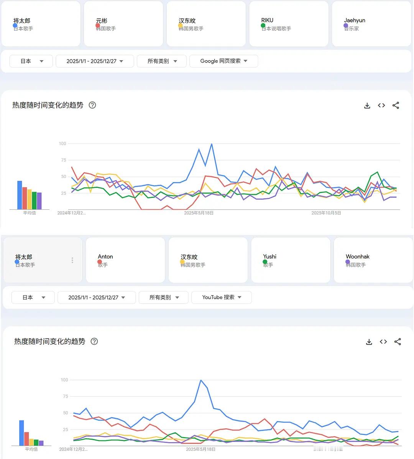Viewport: 414px width, 459px height.
Task: Click red average bar in Google chart
Action: [x=25, y=199]
